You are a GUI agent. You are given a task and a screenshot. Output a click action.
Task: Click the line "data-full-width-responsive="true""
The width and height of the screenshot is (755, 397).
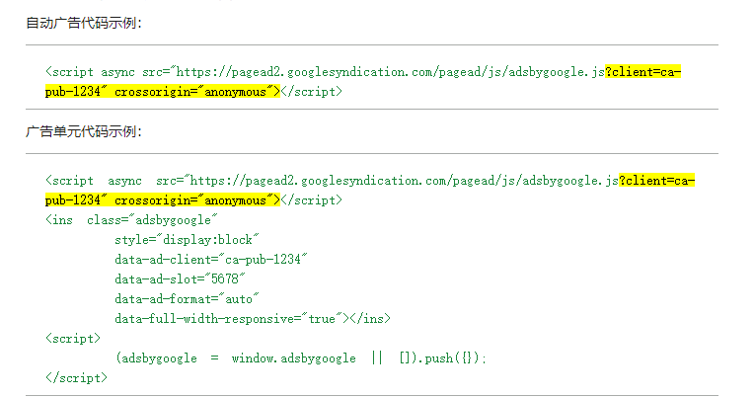coord(253,318)
